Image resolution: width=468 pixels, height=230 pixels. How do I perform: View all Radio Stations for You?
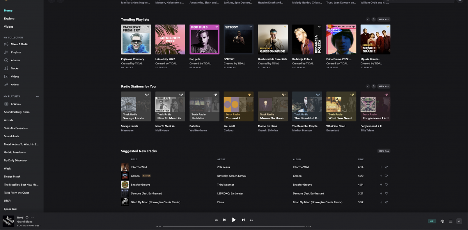click(384, 86)
